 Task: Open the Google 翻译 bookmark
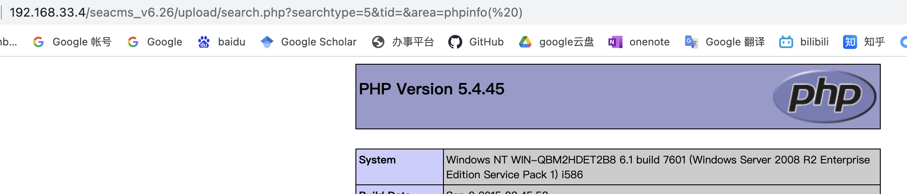[725, 42]
